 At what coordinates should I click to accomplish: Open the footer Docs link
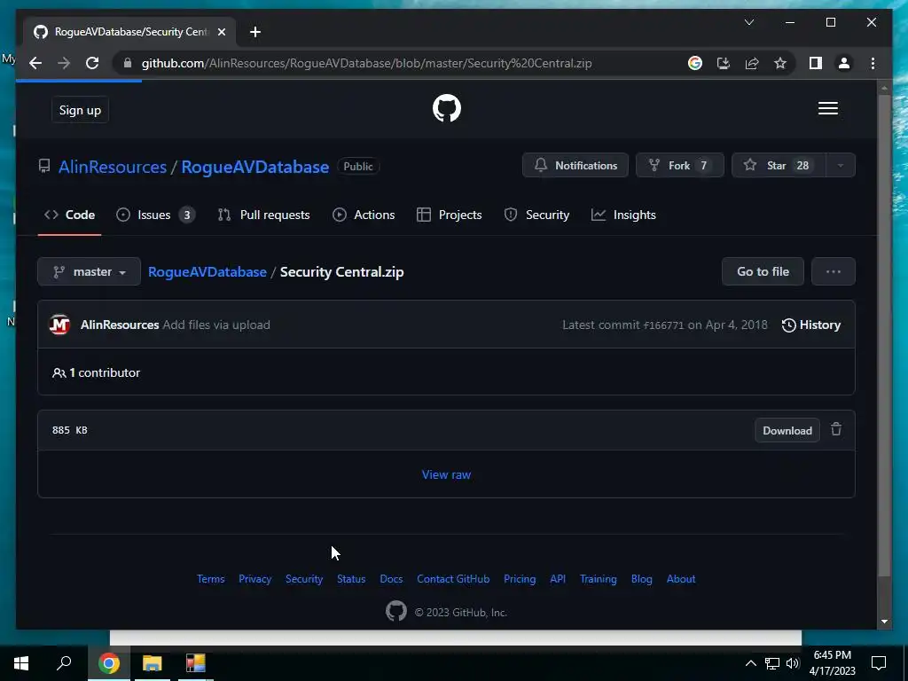[391, 579]
